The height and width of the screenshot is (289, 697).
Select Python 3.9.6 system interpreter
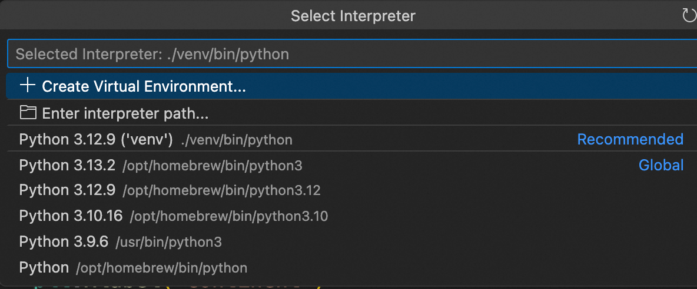click(352, 241)
